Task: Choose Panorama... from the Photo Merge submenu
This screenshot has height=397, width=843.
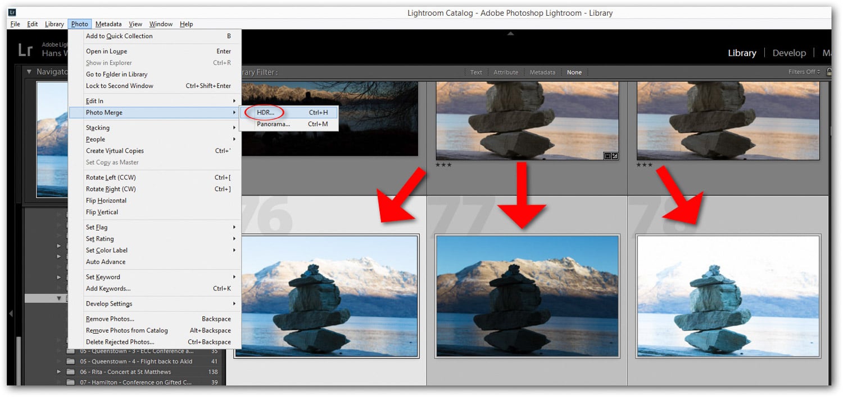Action: tap(289, 124)
